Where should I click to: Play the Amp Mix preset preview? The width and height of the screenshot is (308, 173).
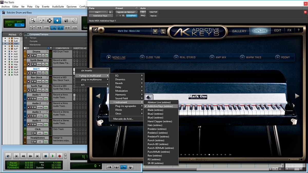(212, 57)
